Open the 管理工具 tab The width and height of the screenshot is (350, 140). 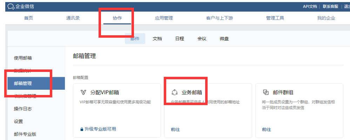click(x=275, y=18)
